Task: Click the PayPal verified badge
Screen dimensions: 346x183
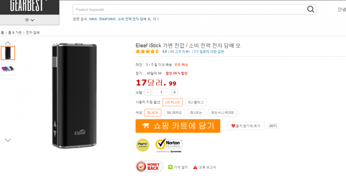Action: click(x=143, y=145)
